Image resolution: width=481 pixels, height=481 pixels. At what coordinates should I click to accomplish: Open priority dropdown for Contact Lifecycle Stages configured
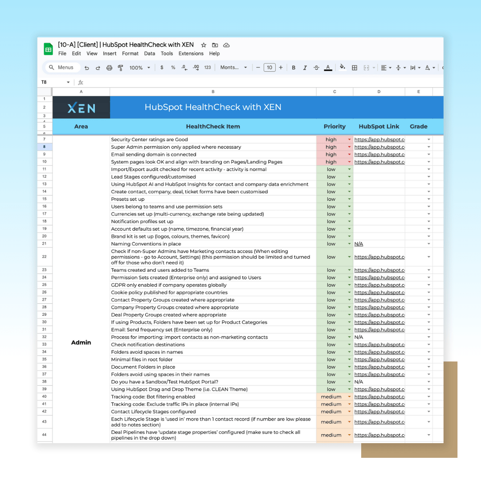[x=349, y=412]
